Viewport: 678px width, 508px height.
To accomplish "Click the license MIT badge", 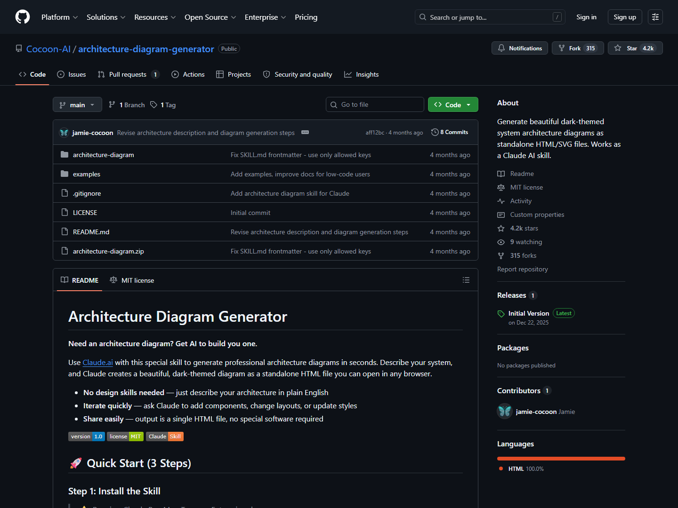I will coord(125,437).
